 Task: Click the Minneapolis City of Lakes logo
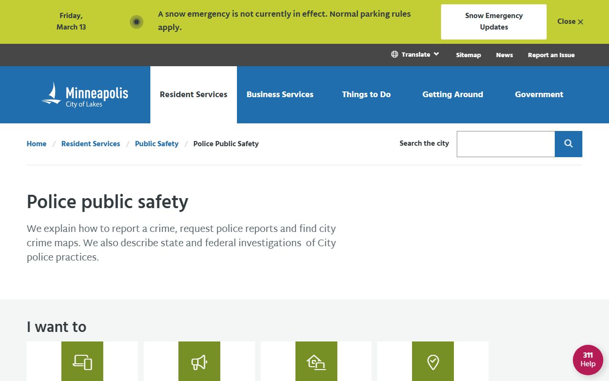tap(85, 95)
